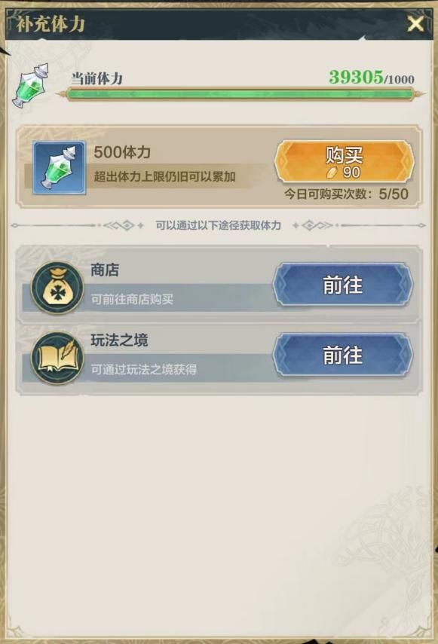Tap the 39305/1000 stamina value
Screen dimensions: 438x644
(x=372, y=77)
